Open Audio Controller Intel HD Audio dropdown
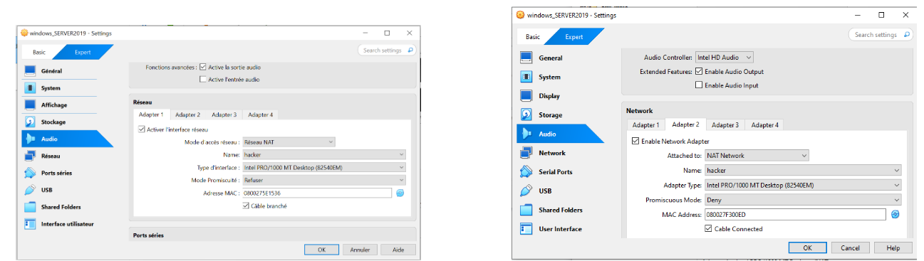Screen dimensions: 924x261 724,57
